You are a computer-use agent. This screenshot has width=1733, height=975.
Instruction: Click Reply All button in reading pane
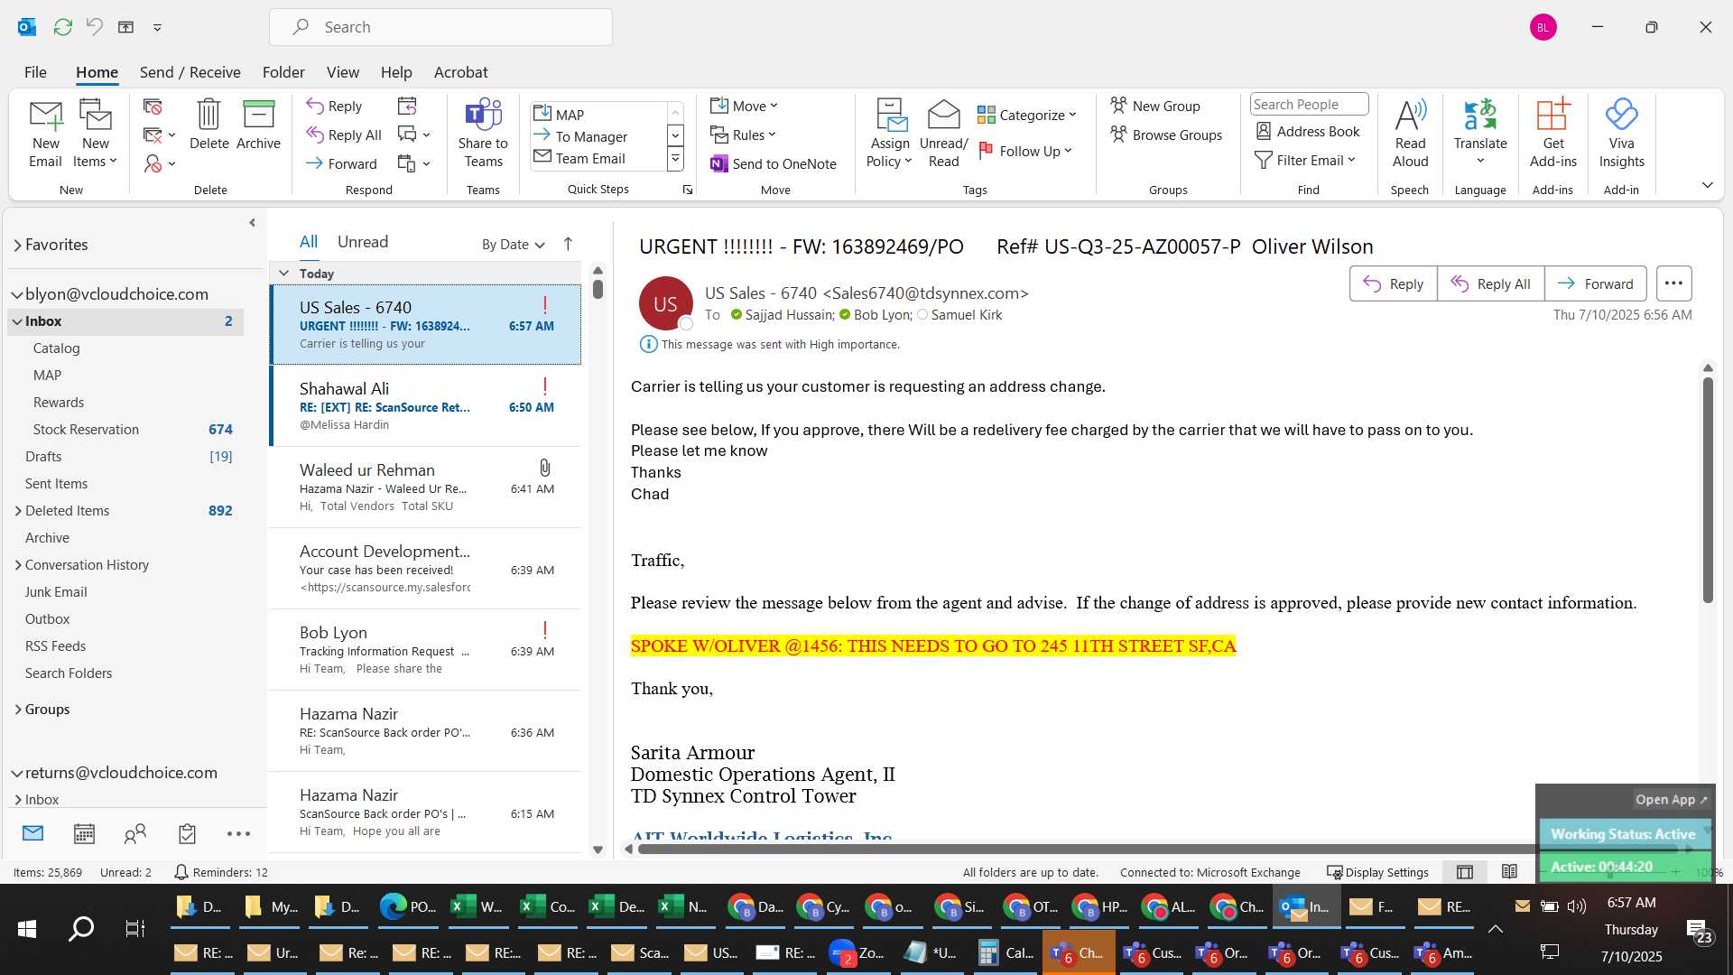point(1490,283)
